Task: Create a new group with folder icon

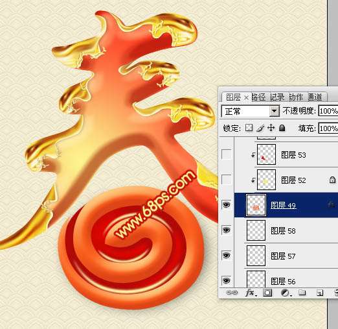Action: [302, 293]
